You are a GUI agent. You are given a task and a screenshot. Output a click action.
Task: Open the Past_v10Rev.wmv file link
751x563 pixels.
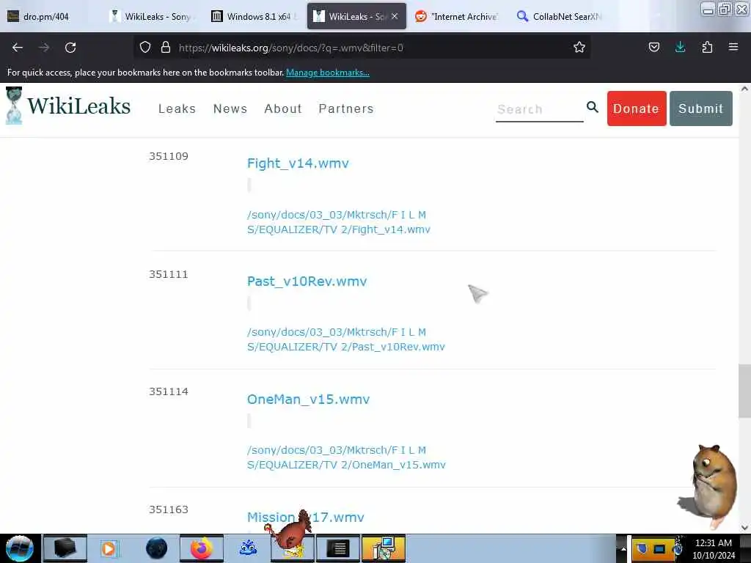pyautogui.click(x=307, y=281)
